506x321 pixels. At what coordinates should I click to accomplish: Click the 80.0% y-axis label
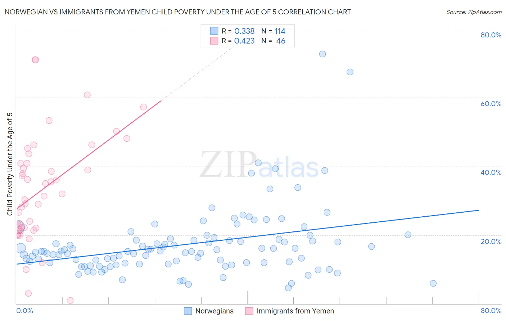491,35
